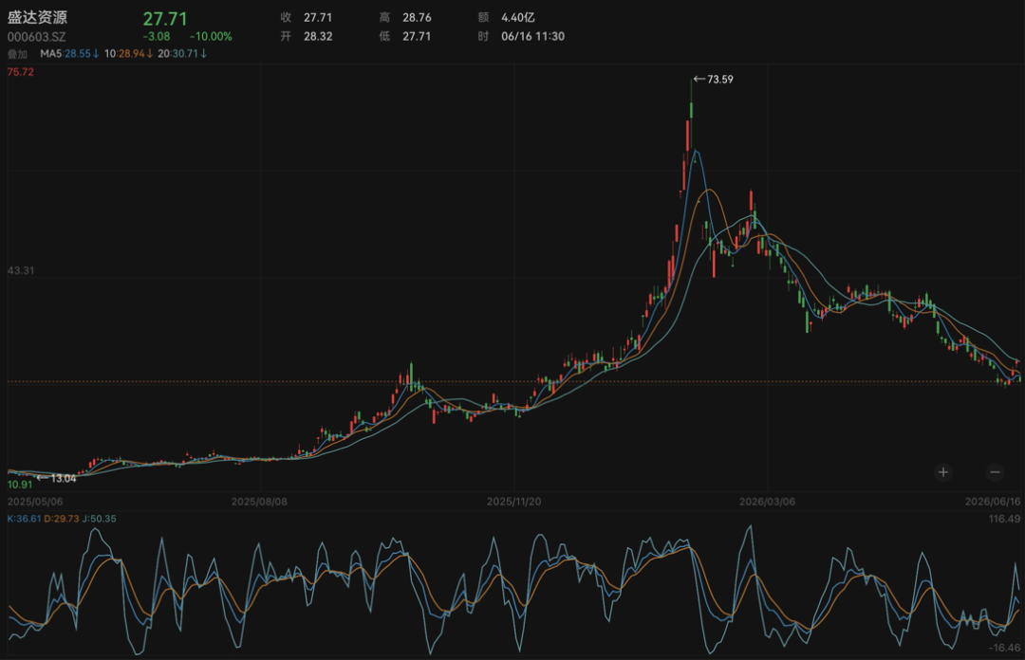The width and height of the screenshot is (1025, 660).
Task: Click the opening price 28.32
Action: [318, 37]
